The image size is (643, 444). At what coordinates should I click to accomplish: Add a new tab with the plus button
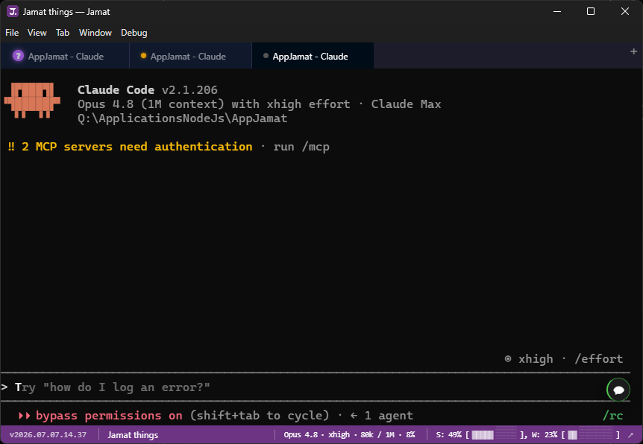tap(633, 51)
